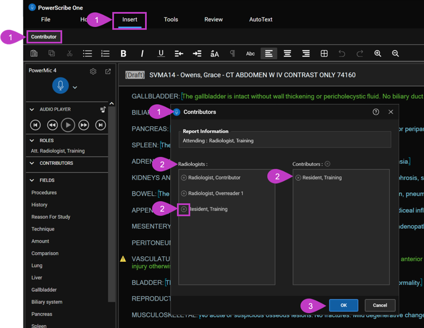Collapse the FIELDS section
The height and width of the screenshot is (328, 424).
(x=32, y=180)
